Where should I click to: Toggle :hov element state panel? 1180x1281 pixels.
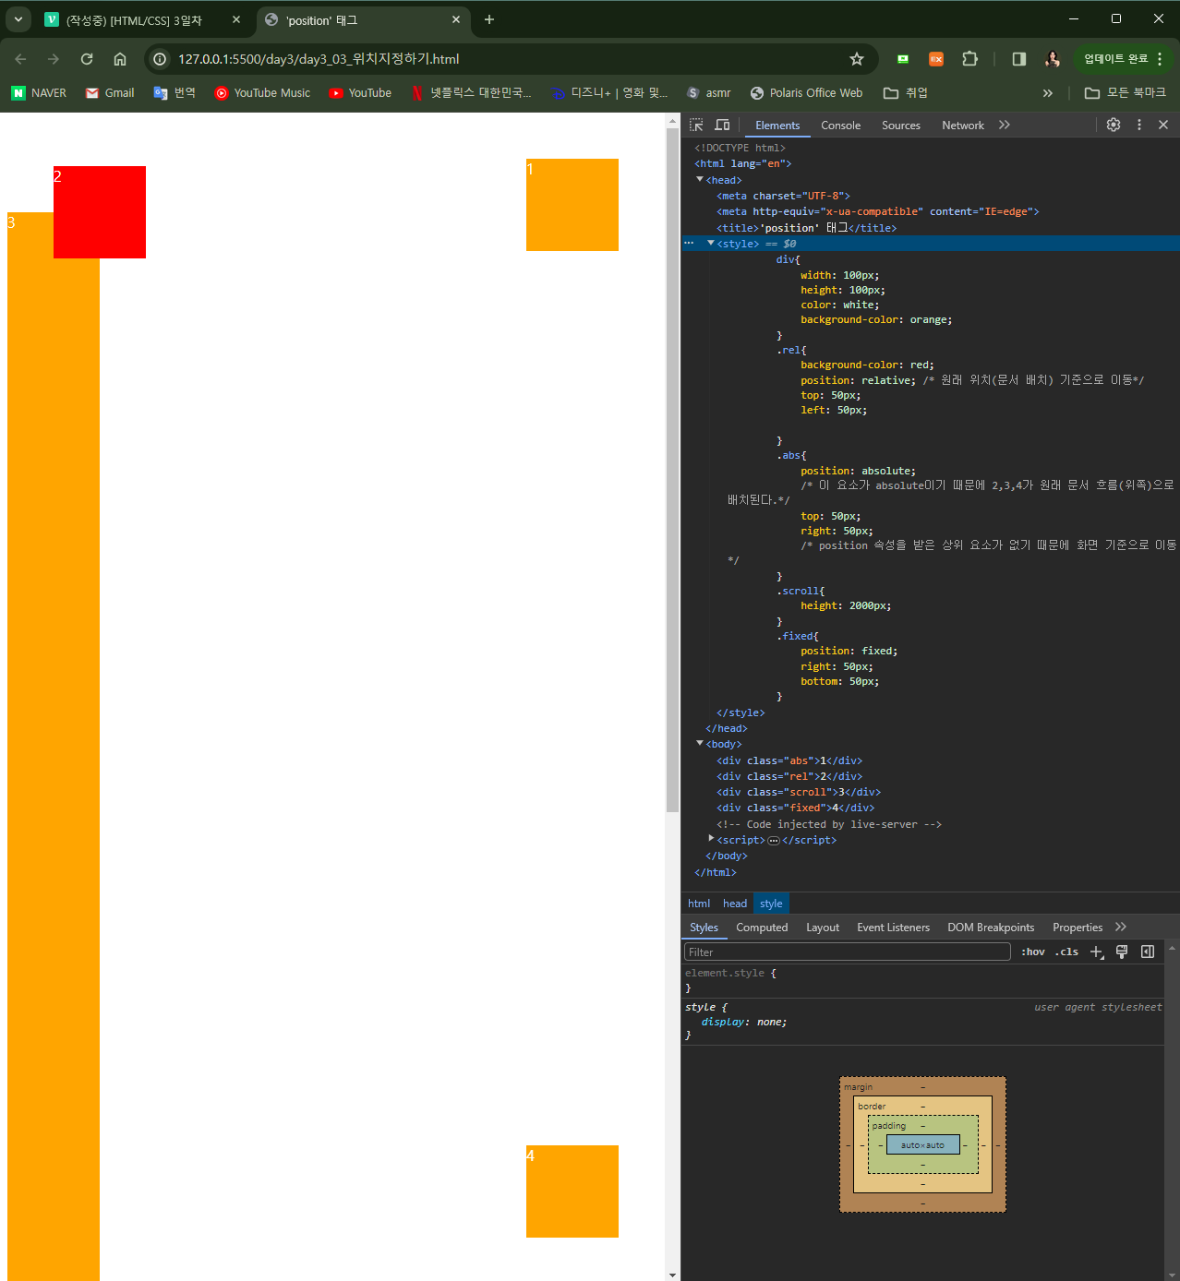[1033, 952]
